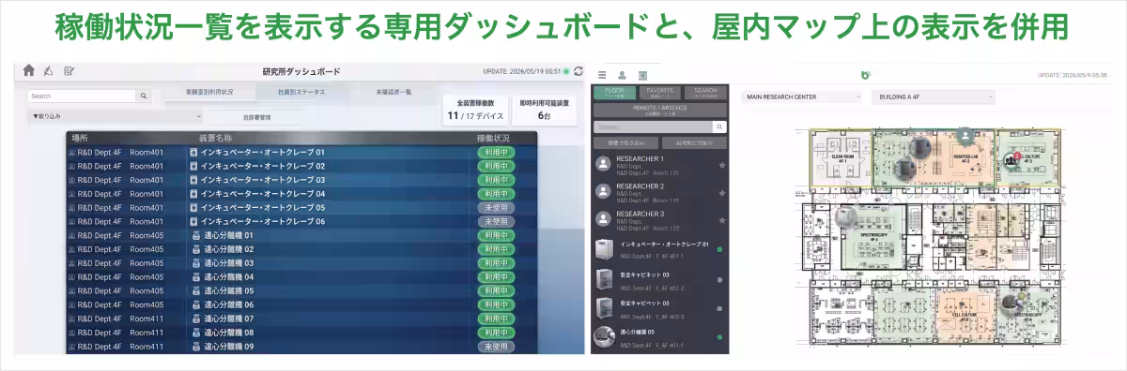Screen dimensions: 1127x371
Task: Click device icon of 遠心分離機 02
Action: click(196, 249)
